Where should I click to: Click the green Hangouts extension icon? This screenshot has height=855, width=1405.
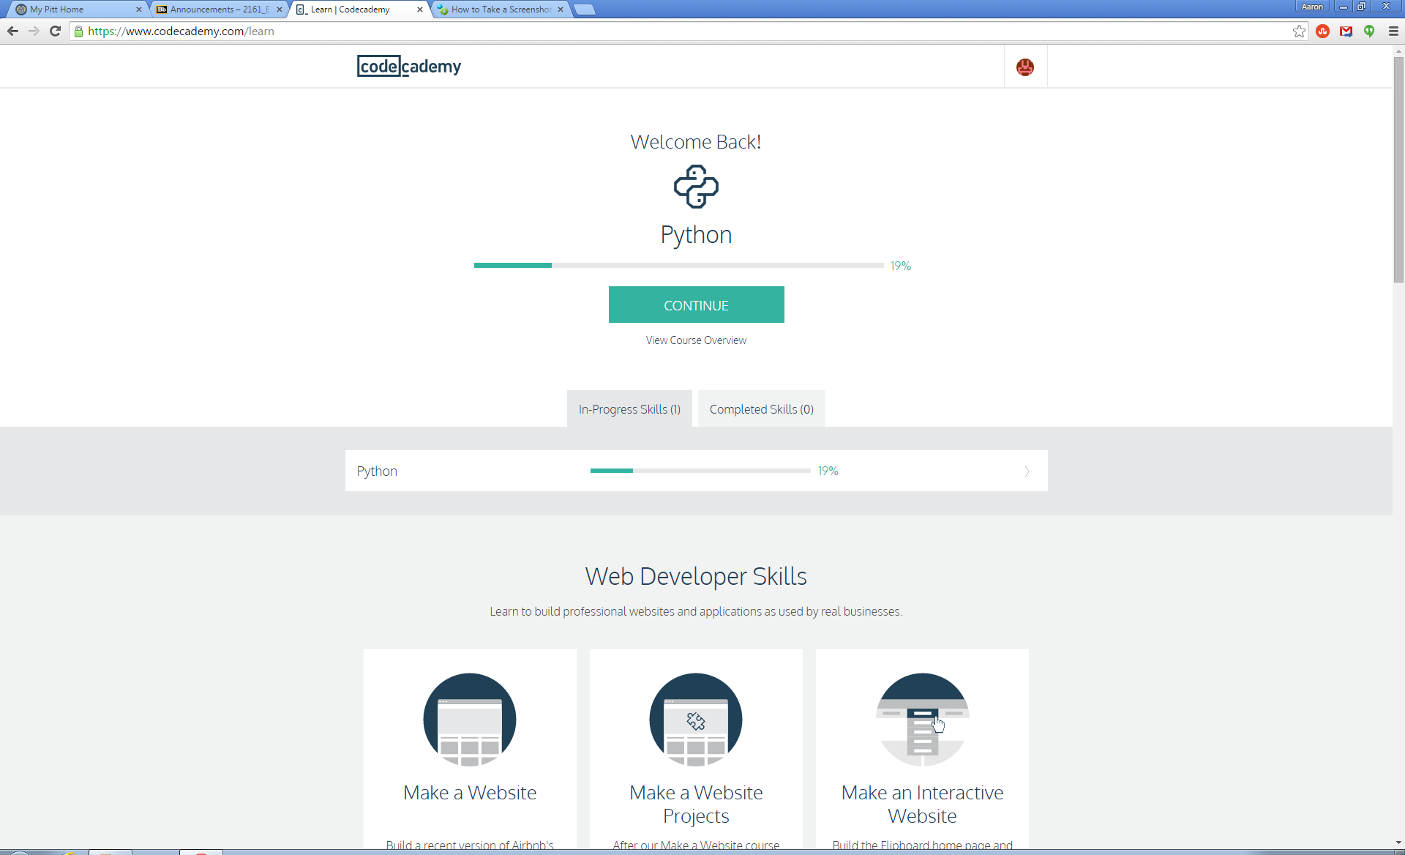click(1369, 31)
